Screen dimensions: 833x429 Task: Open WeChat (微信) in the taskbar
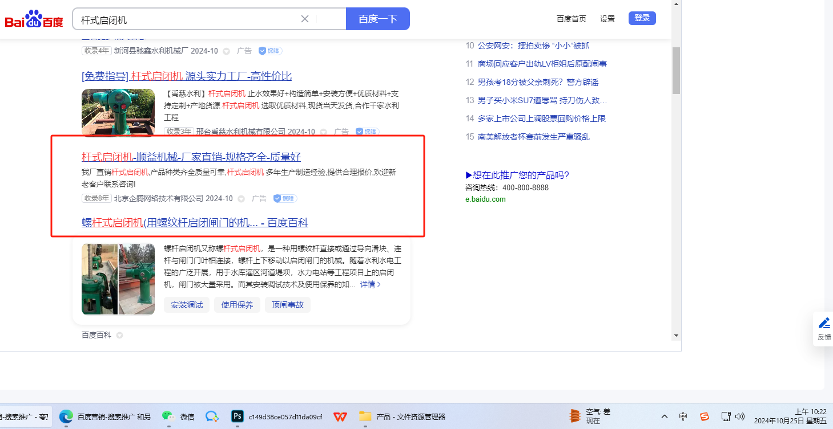pos(167,416)
